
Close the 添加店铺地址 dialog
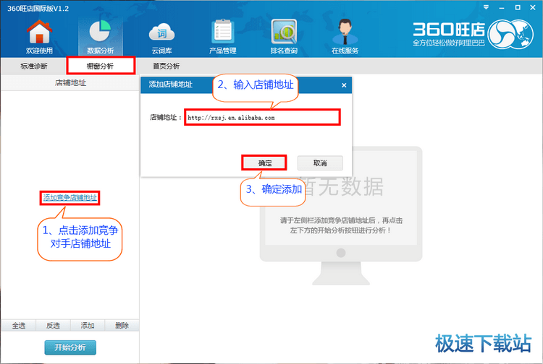point(344,85)
